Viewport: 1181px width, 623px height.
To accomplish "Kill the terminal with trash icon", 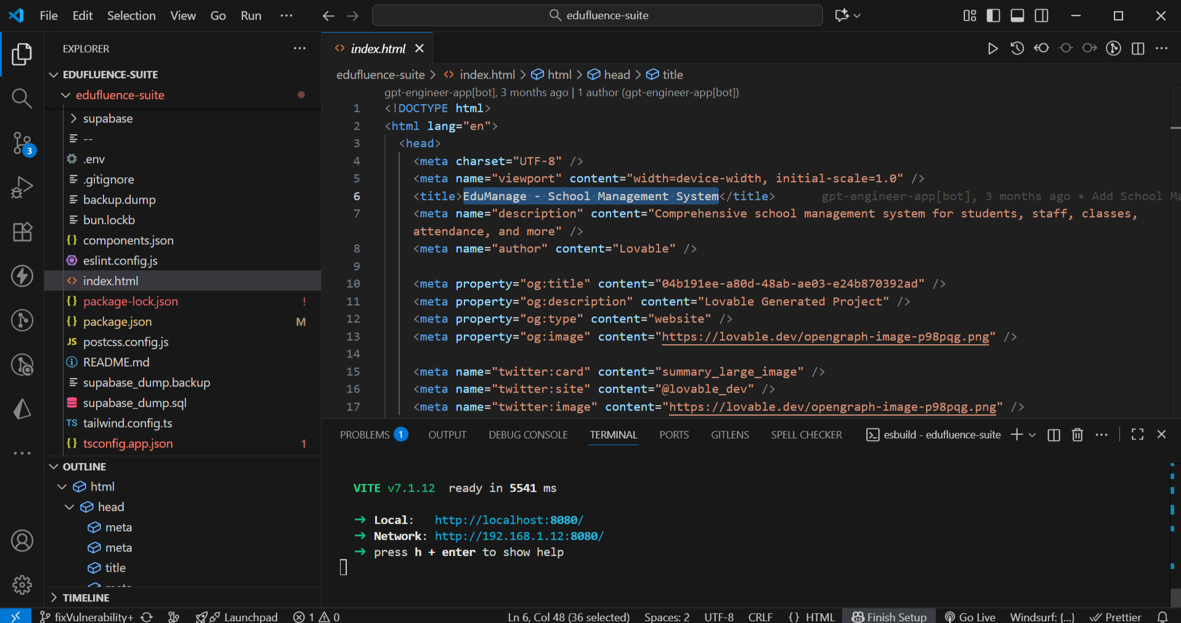I will (x=1077, y=435).
